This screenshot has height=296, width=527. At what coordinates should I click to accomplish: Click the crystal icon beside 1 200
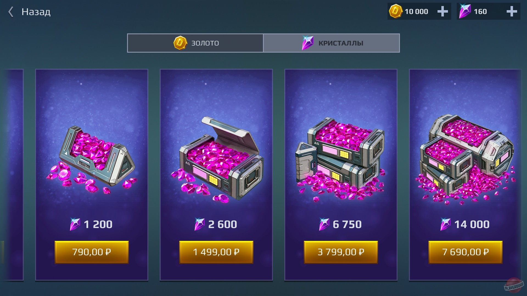point(75,224)
